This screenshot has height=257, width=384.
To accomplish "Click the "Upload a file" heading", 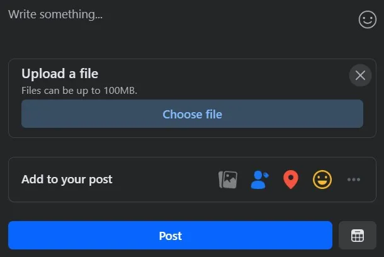I will pos(60,74).
